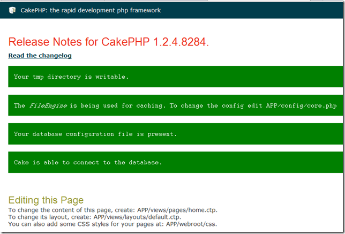
Task: Click 'Cake is able to connect to the database.' notice
Action: [x=175, y=162]
